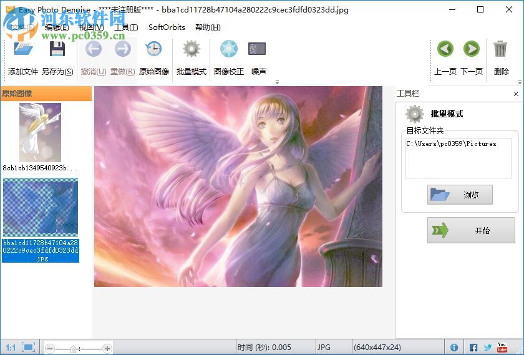Open the YouTube icon
The image size is (524, 355).
[x=502, y=348]
